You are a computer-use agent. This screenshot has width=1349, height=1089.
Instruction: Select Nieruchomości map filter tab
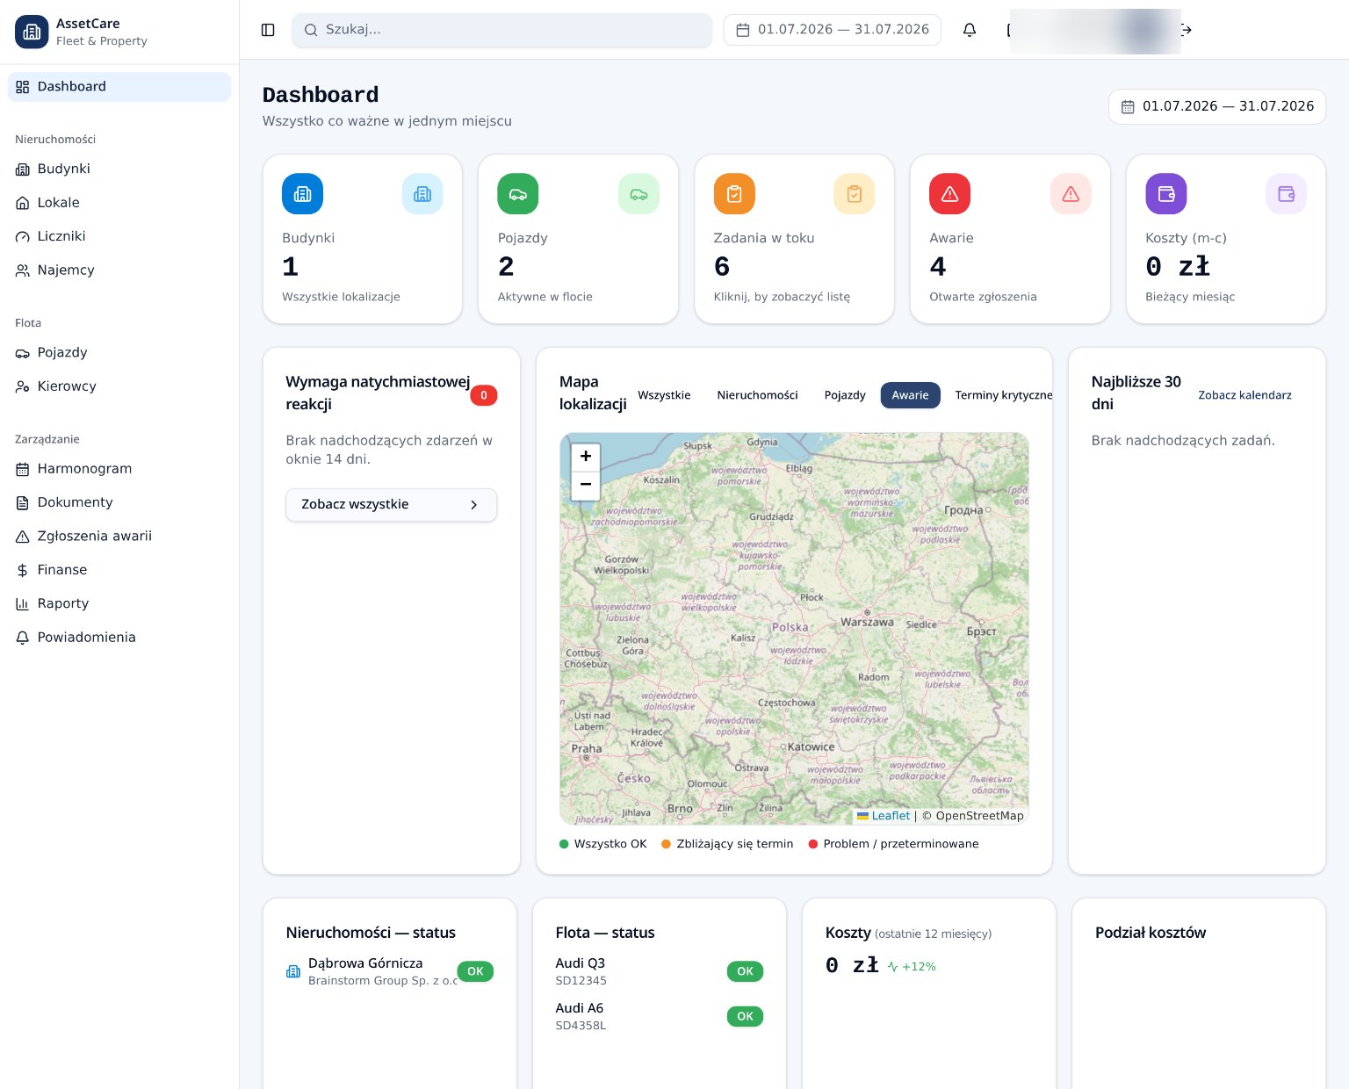click(757, 395)
